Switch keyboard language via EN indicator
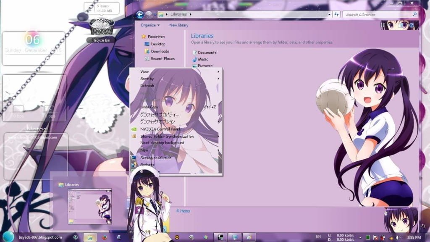 318,238
